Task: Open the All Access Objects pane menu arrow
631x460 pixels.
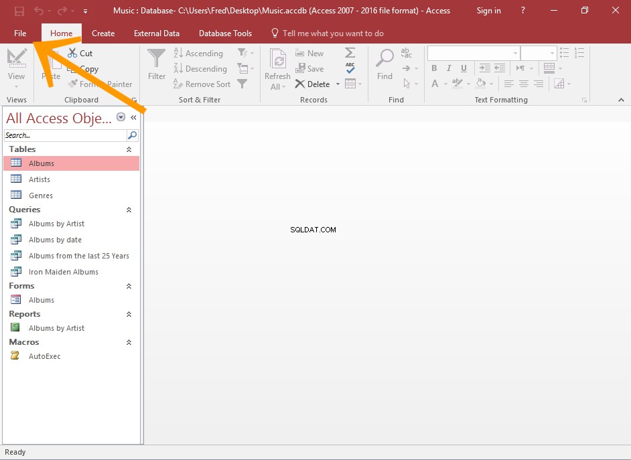Action: [x=121, y=117]
